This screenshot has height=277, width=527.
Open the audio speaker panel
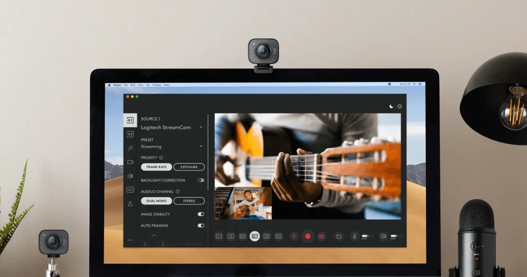(130, 176)
